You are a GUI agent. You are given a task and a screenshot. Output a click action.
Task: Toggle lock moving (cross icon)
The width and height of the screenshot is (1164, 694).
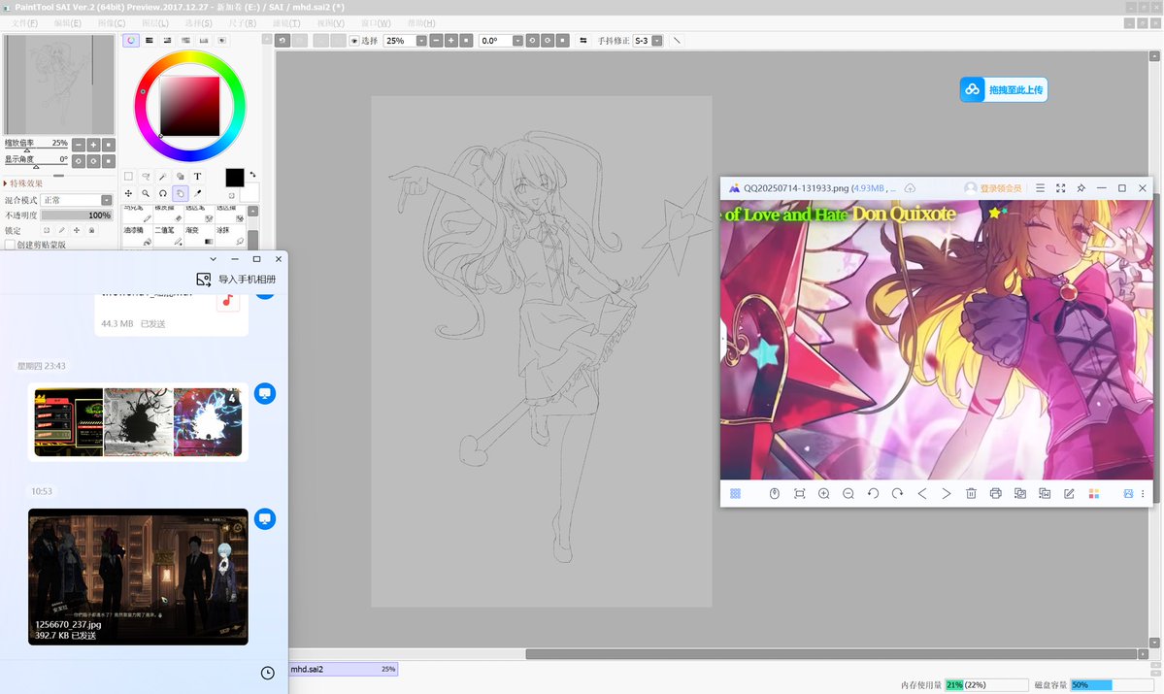click(77, 230)
